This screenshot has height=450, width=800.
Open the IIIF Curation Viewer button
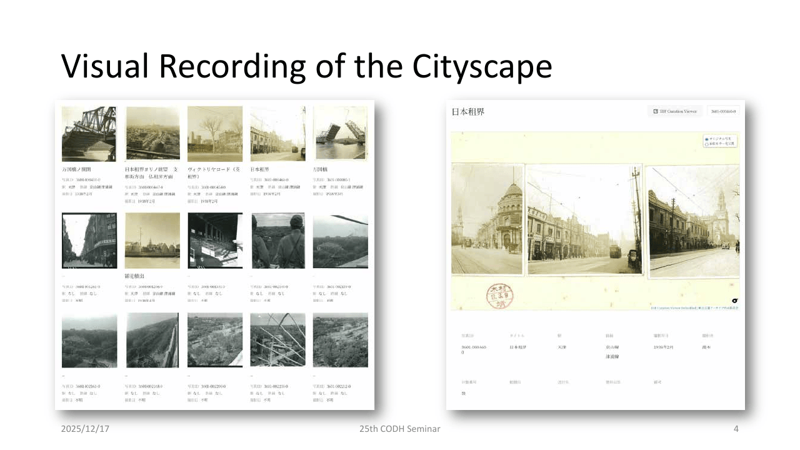click(674, 111)
